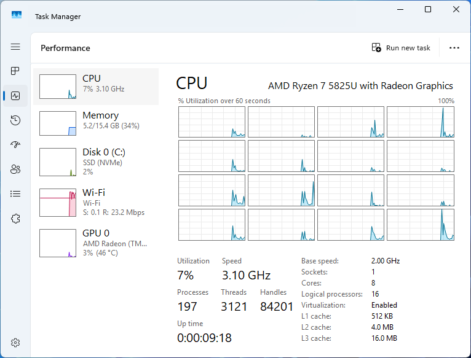Select Disk 0 (C:) performance item
The width and height of the screenshot is (471, 358).
tap(97, 160)
